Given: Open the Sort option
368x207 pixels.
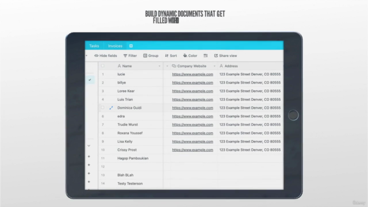Looking at the screenshot, I should (x=171, y=56).
